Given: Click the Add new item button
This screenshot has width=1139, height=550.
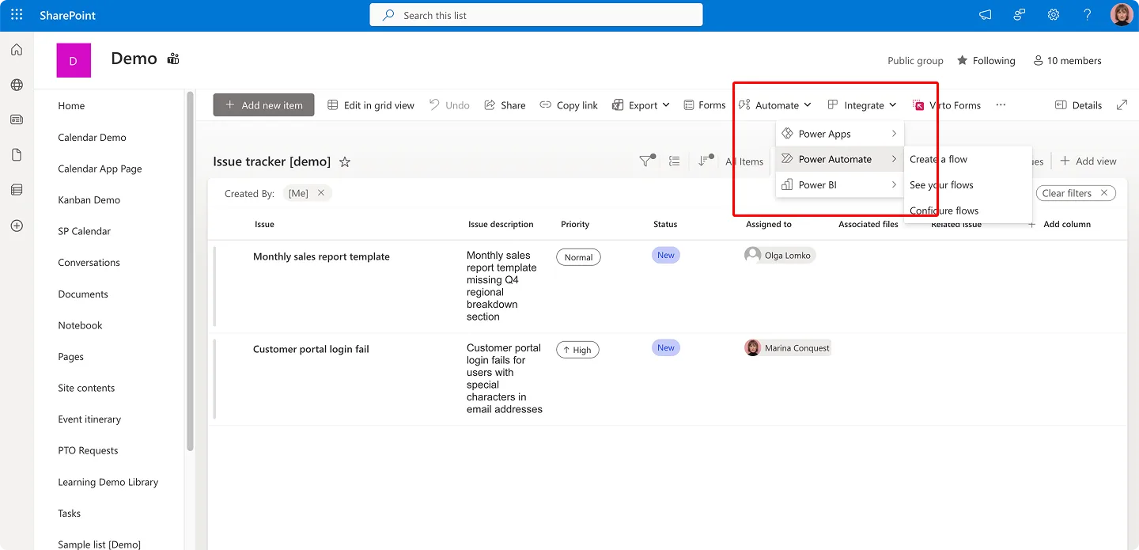Looking at the screenshot, I should pyautogui.click(x=263, y=104).
